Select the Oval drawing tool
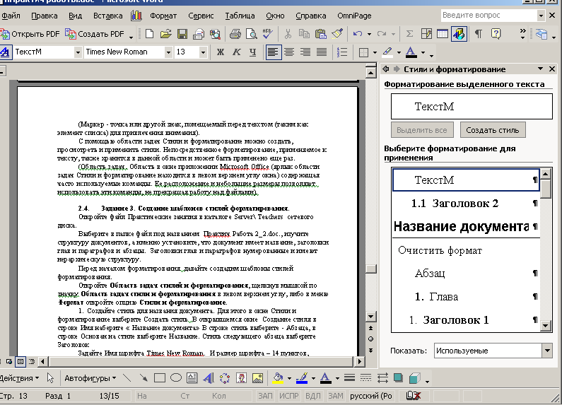The height and width of the screenshot is (405, 562). (175, 377)
